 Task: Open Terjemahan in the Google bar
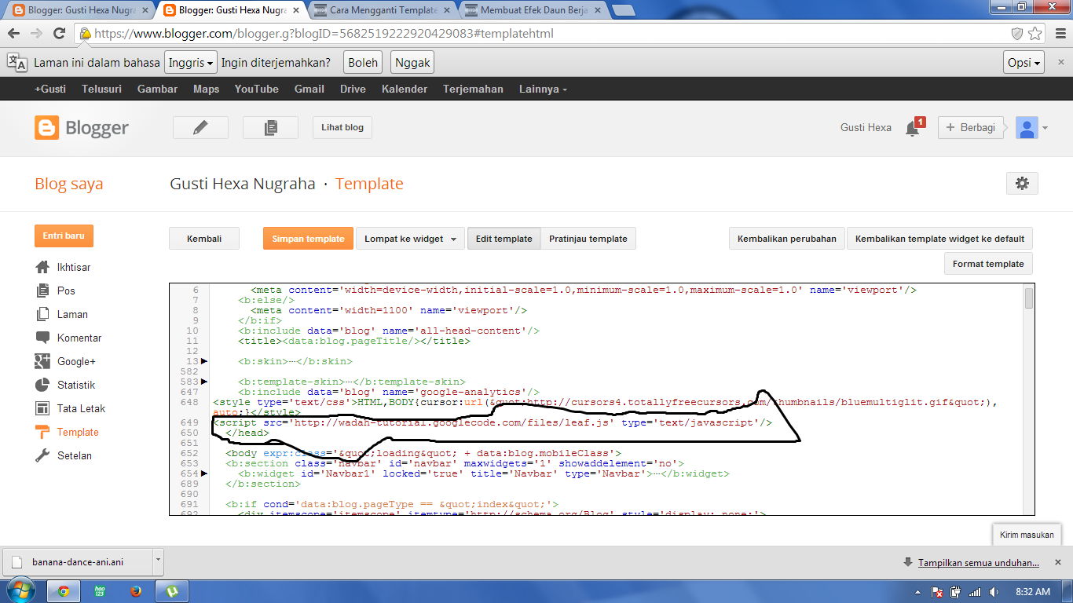pos(473,89)
